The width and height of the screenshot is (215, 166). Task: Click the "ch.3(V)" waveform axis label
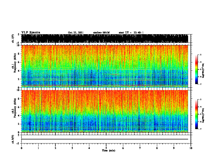click(x=13, y=139)
